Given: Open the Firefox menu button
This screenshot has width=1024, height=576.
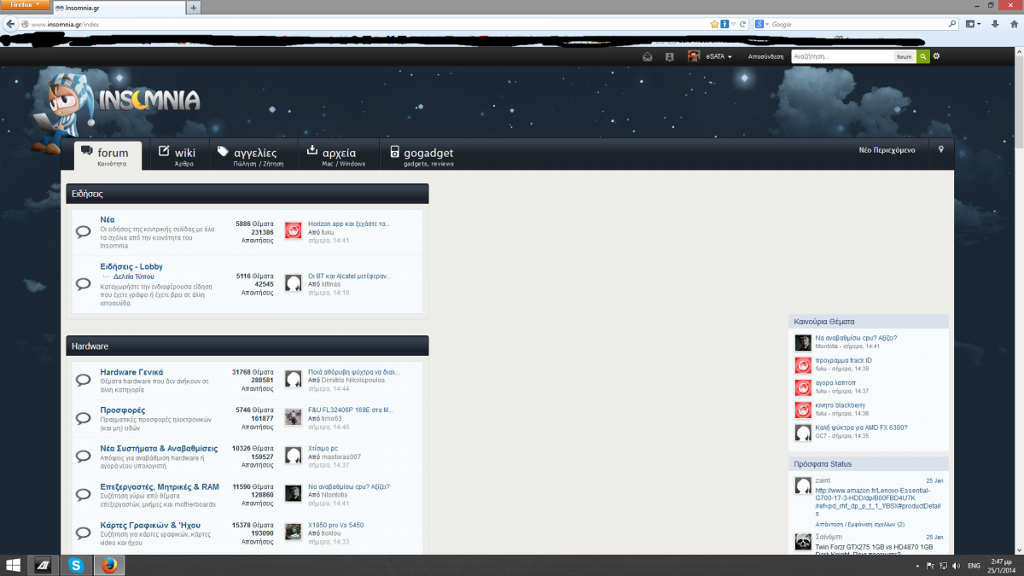Looking at the screenshot, I should pyautogui.click(x=24, y=4).
